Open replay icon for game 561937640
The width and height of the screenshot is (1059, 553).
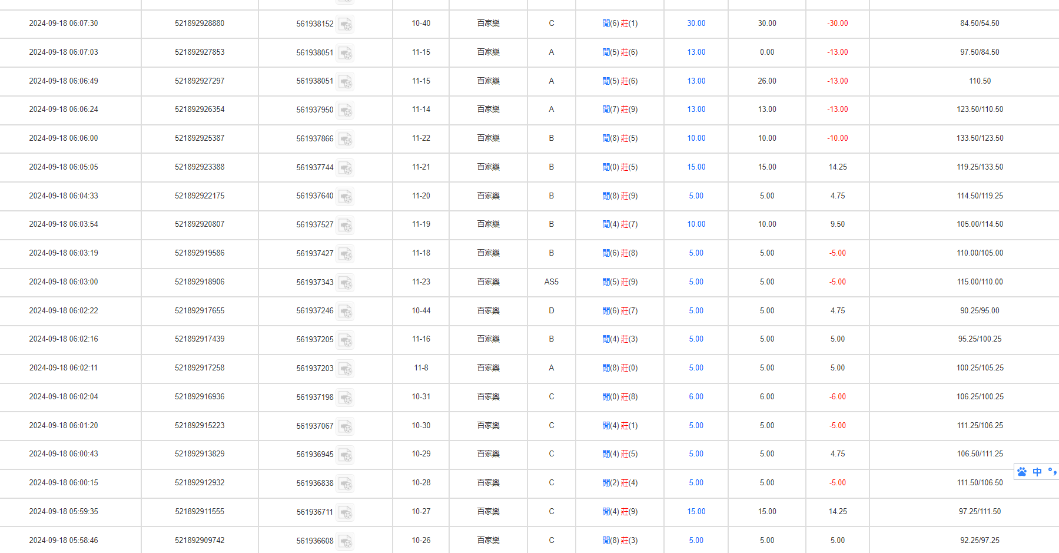click(345, 196)
